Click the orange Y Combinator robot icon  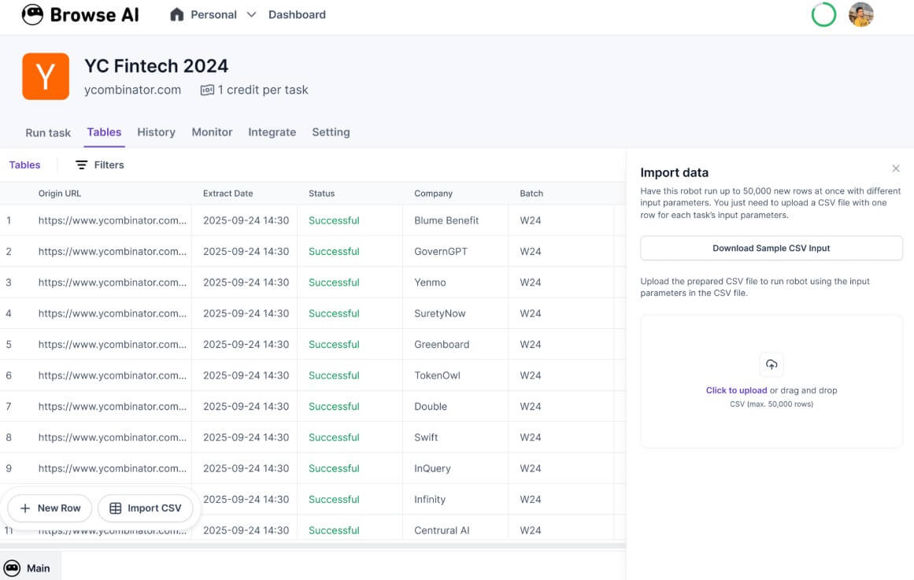tap(46, 76)
